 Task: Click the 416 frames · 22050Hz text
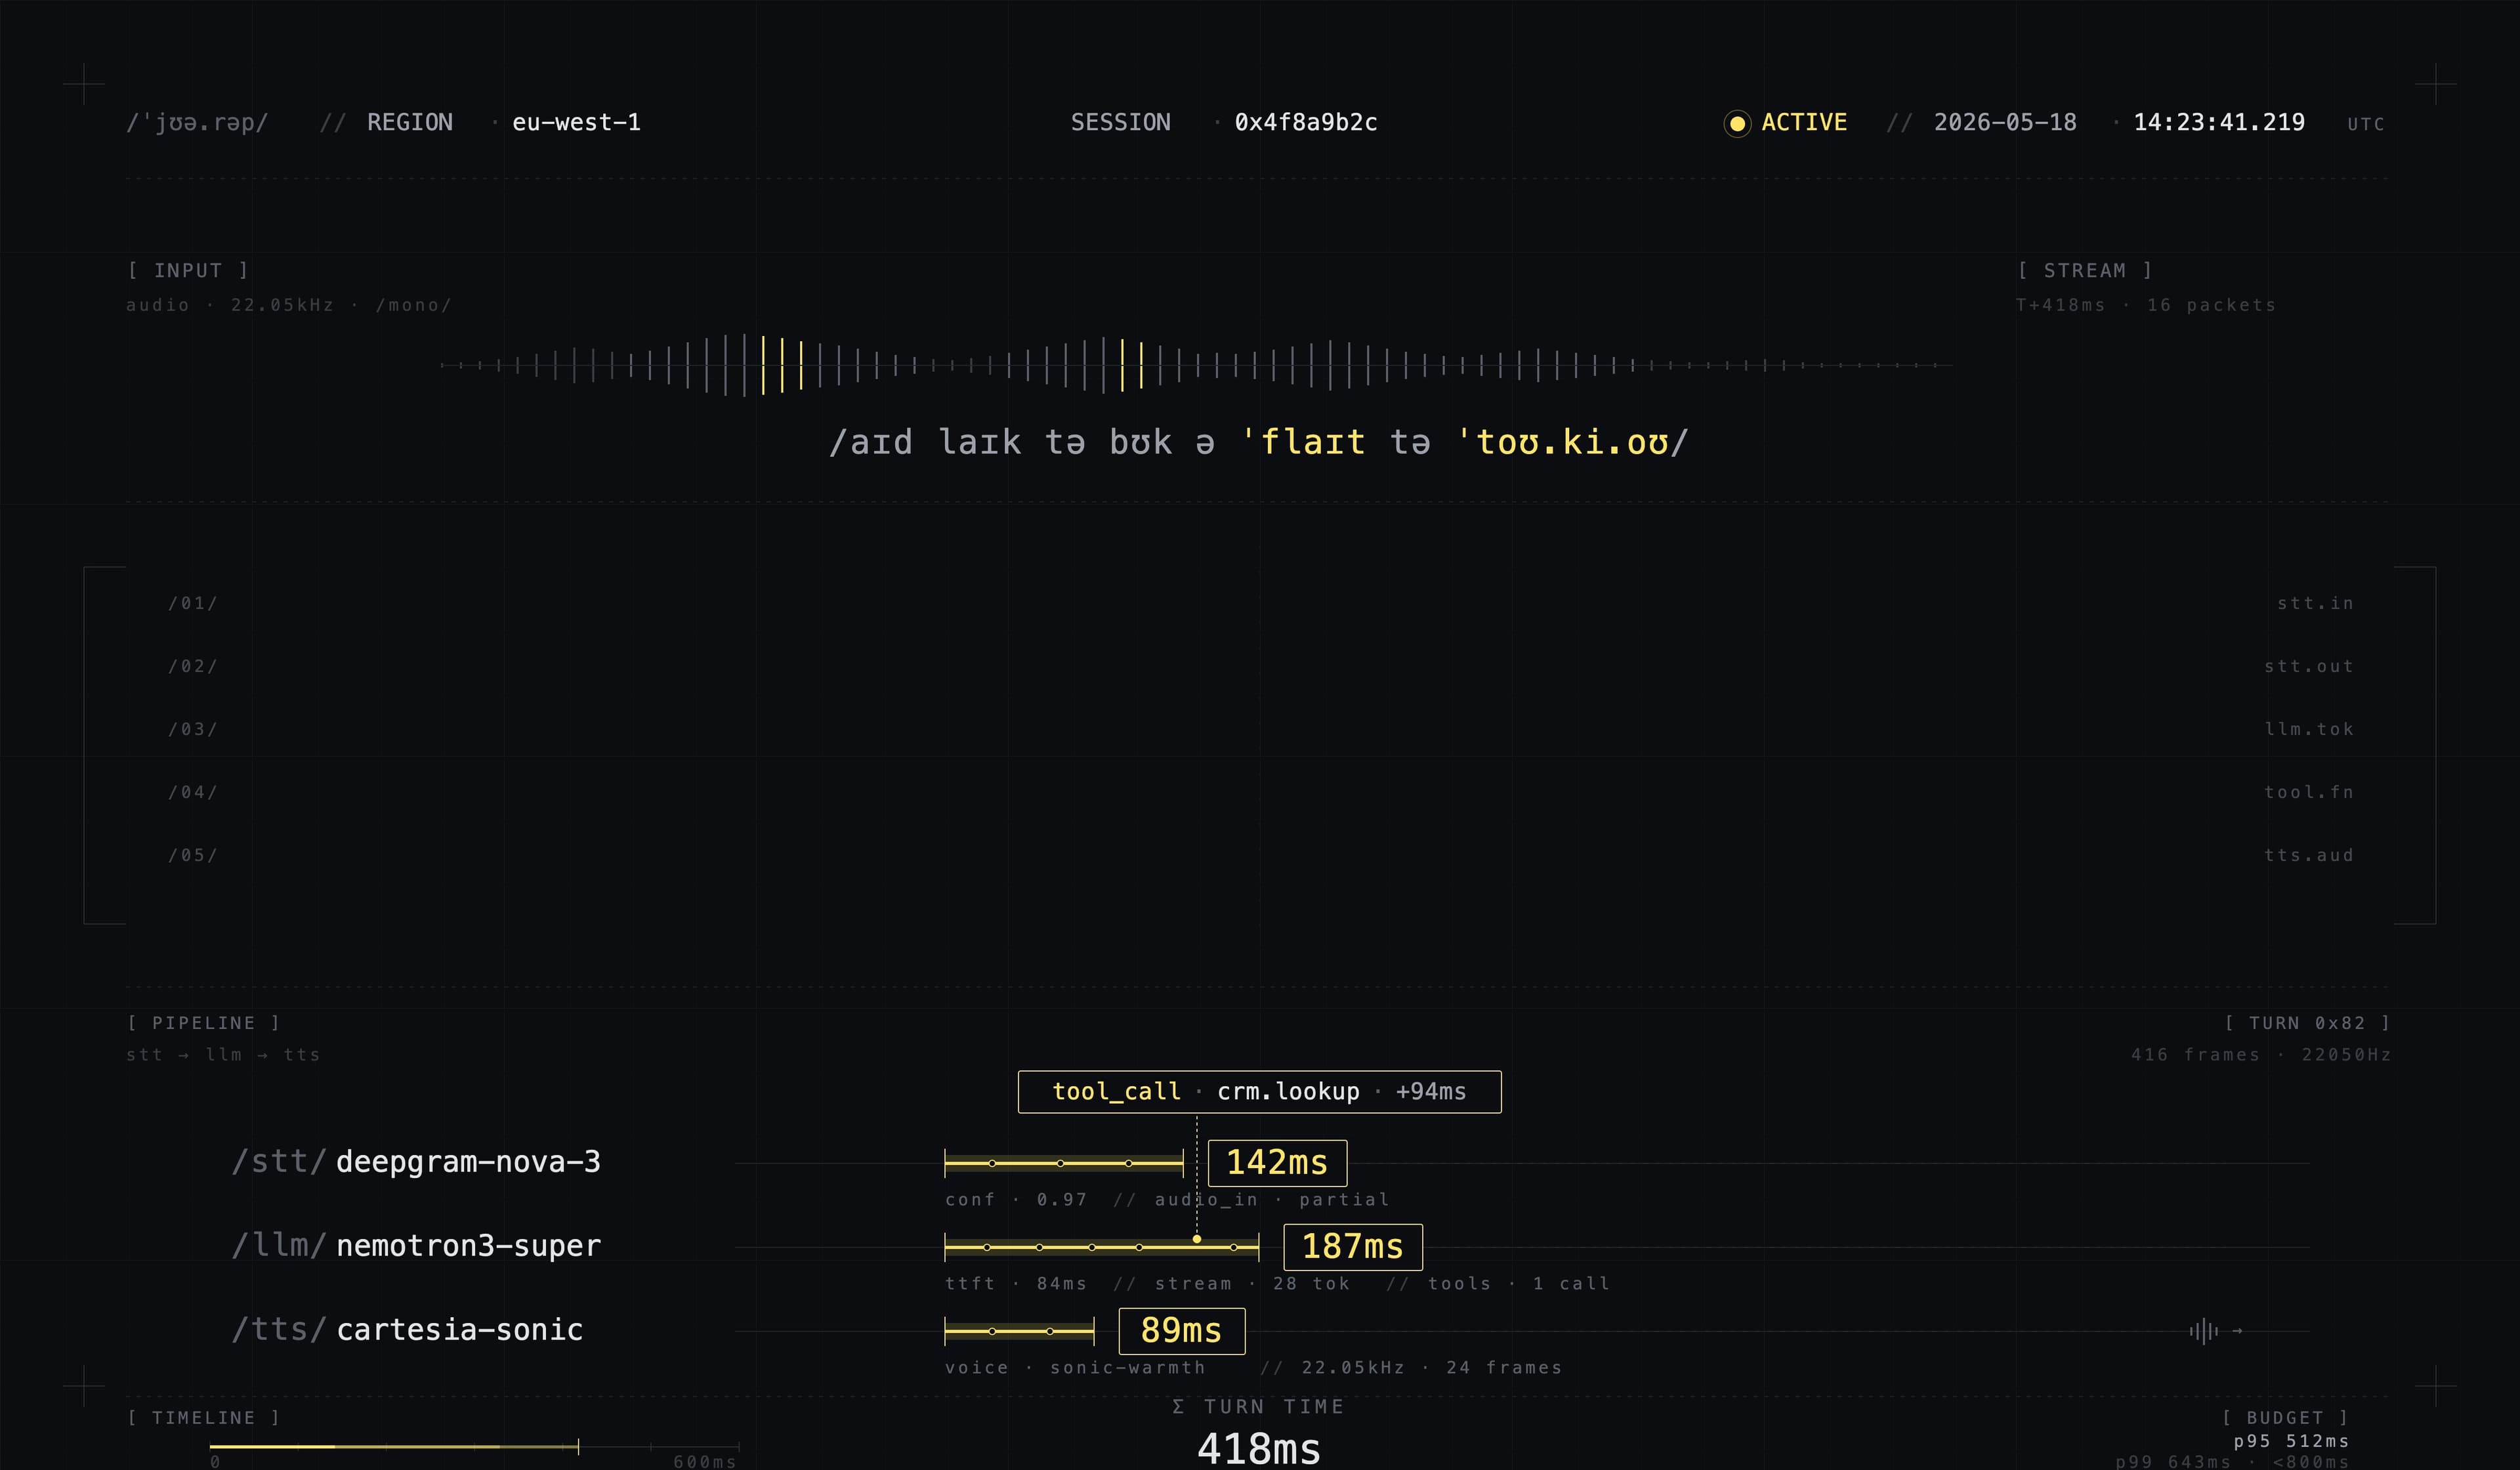(2261, 1055)
